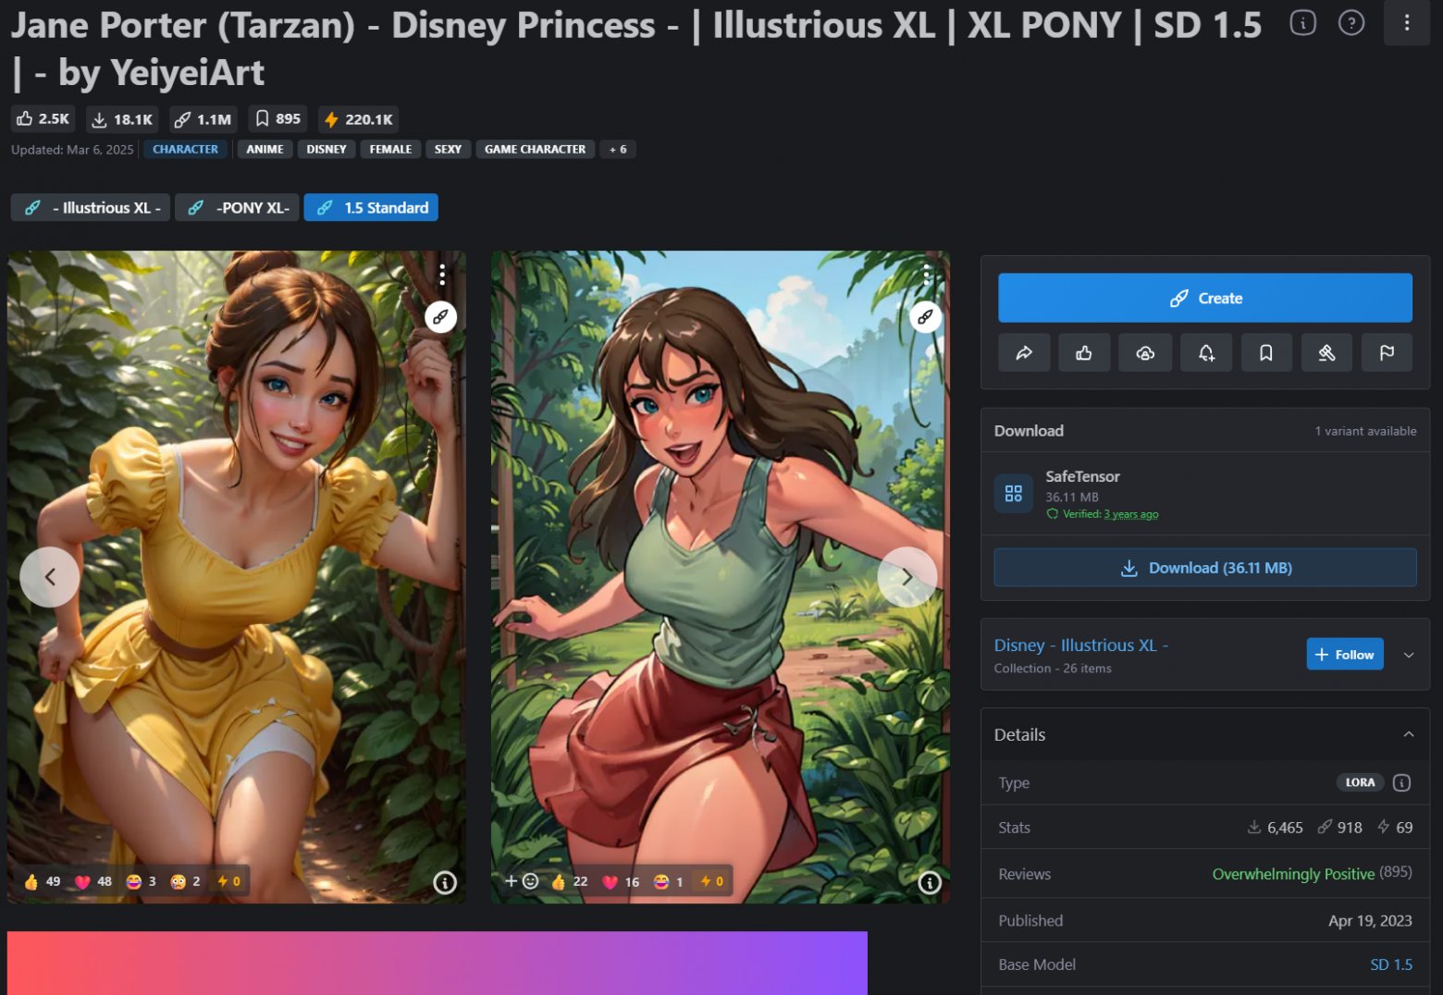Open the green top image preview
This screenshot has width=1443, height=995.
[721, 577]
